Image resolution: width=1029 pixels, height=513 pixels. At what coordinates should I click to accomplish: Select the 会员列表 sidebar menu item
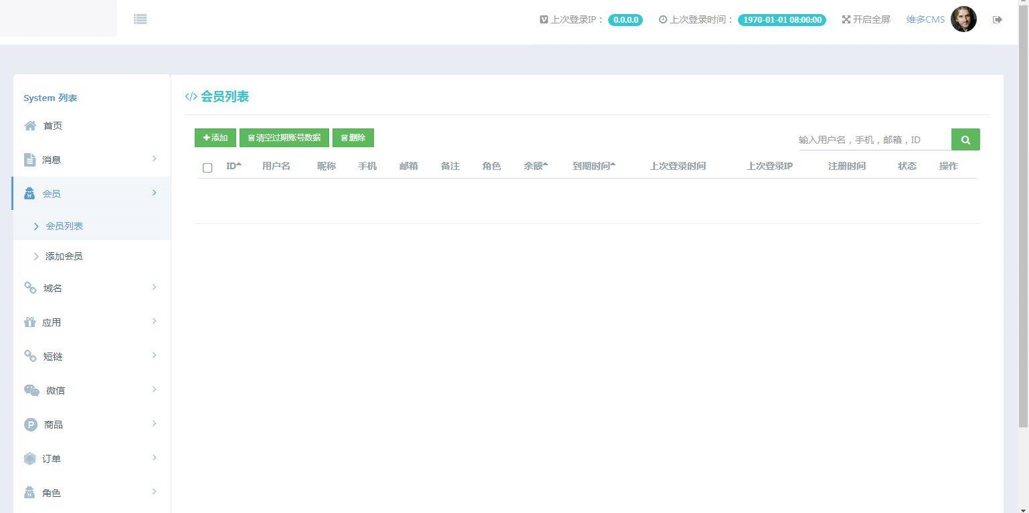(64, 225)
